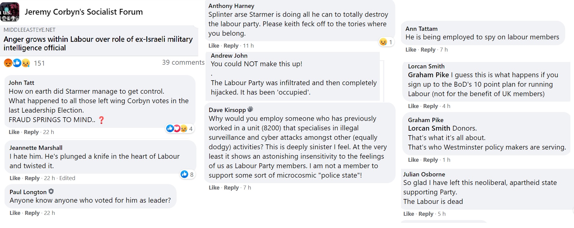Like Anthony Harney's comment
This screenshot has height=228, width=574.
(214, 45)
